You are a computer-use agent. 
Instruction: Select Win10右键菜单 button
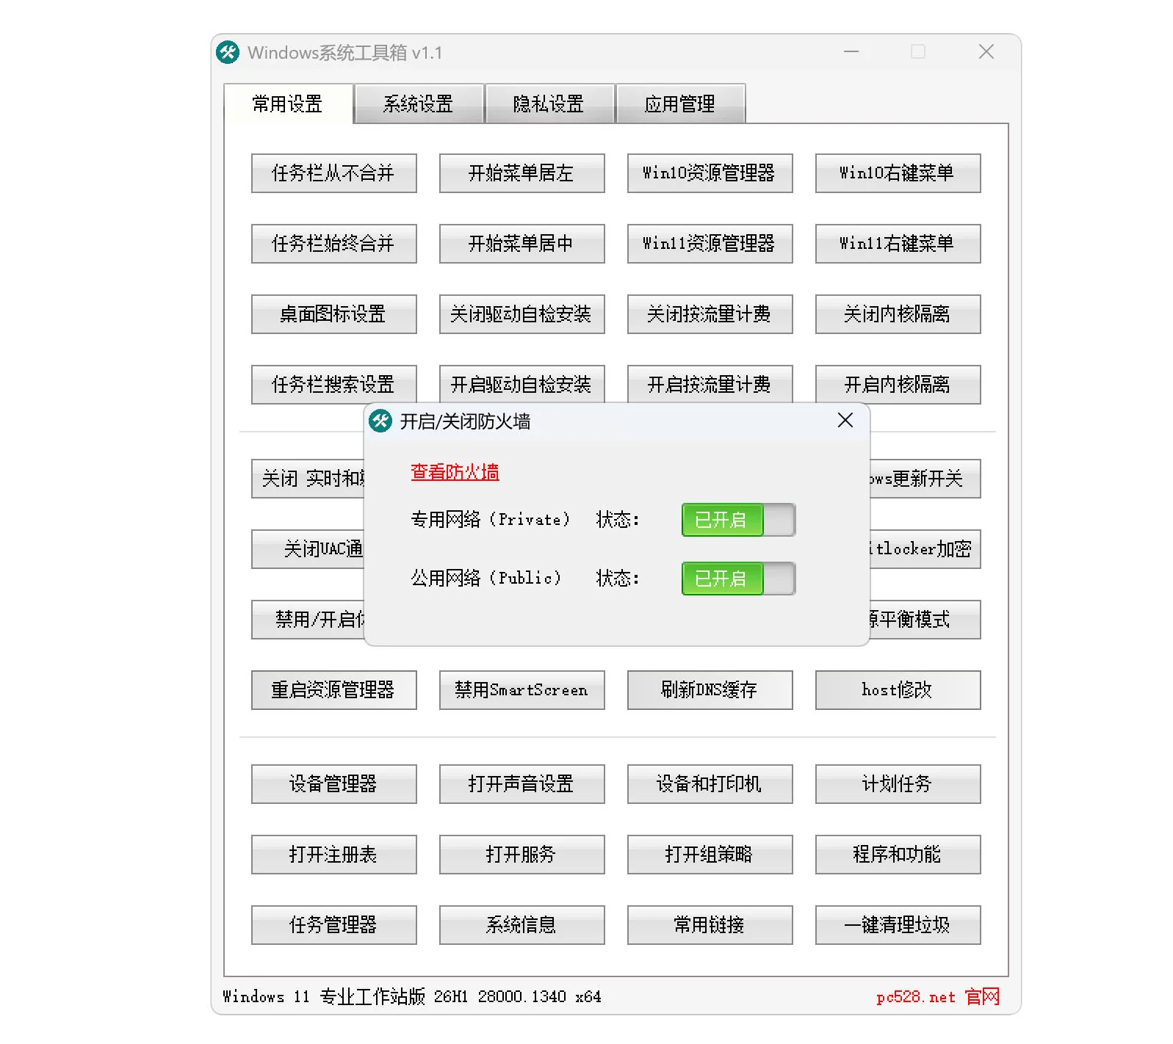898,173
